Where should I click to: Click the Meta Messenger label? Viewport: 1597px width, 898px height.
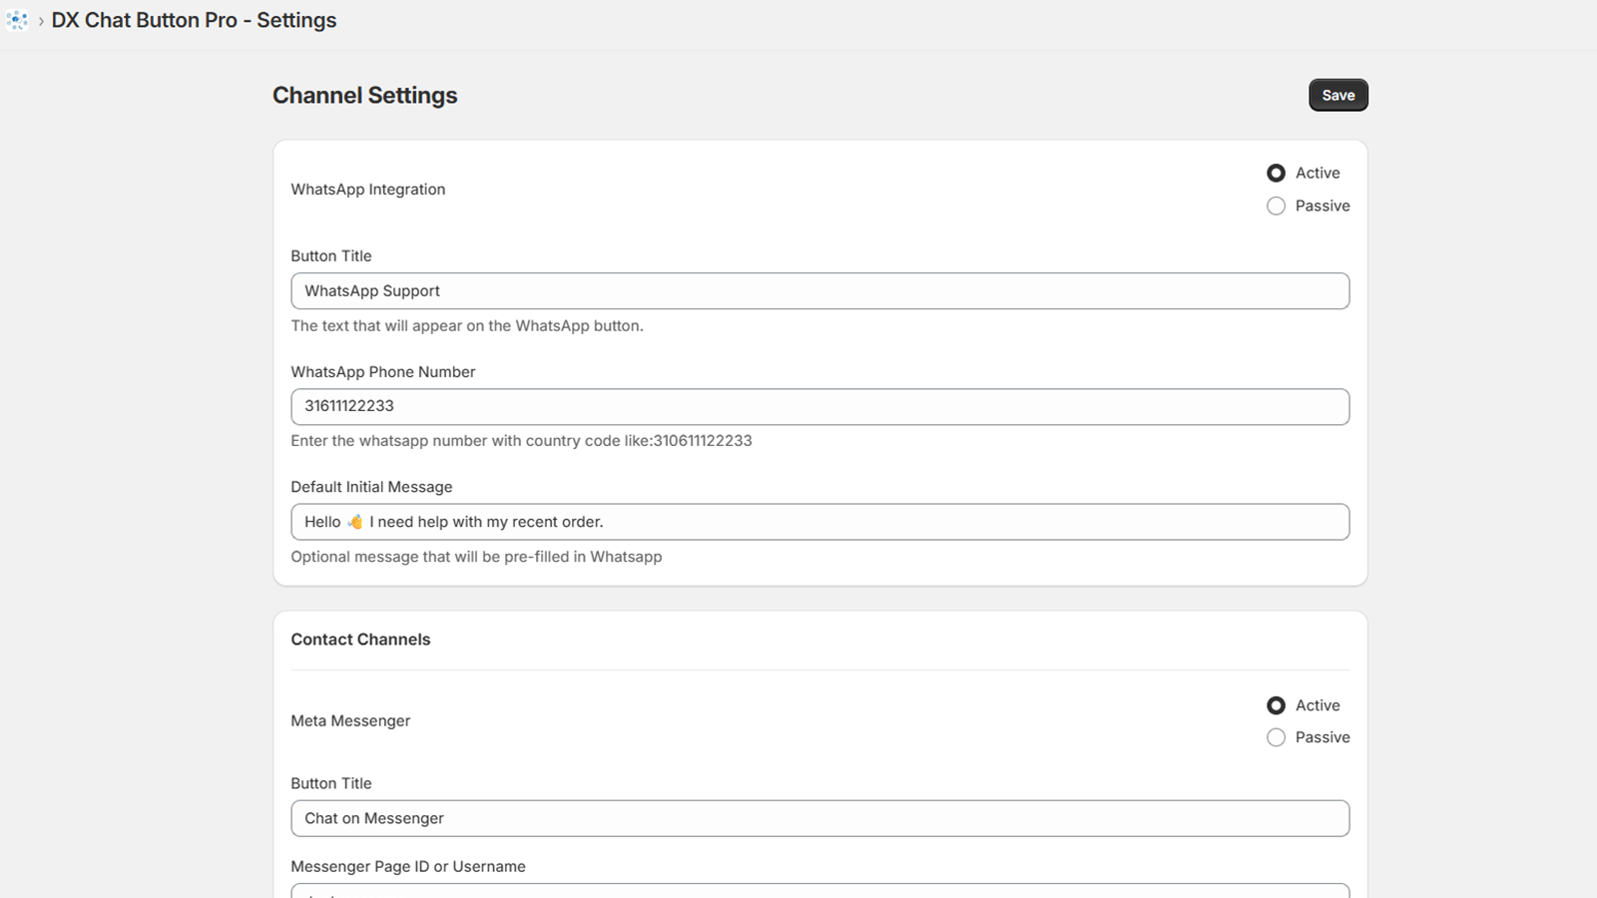349,720
